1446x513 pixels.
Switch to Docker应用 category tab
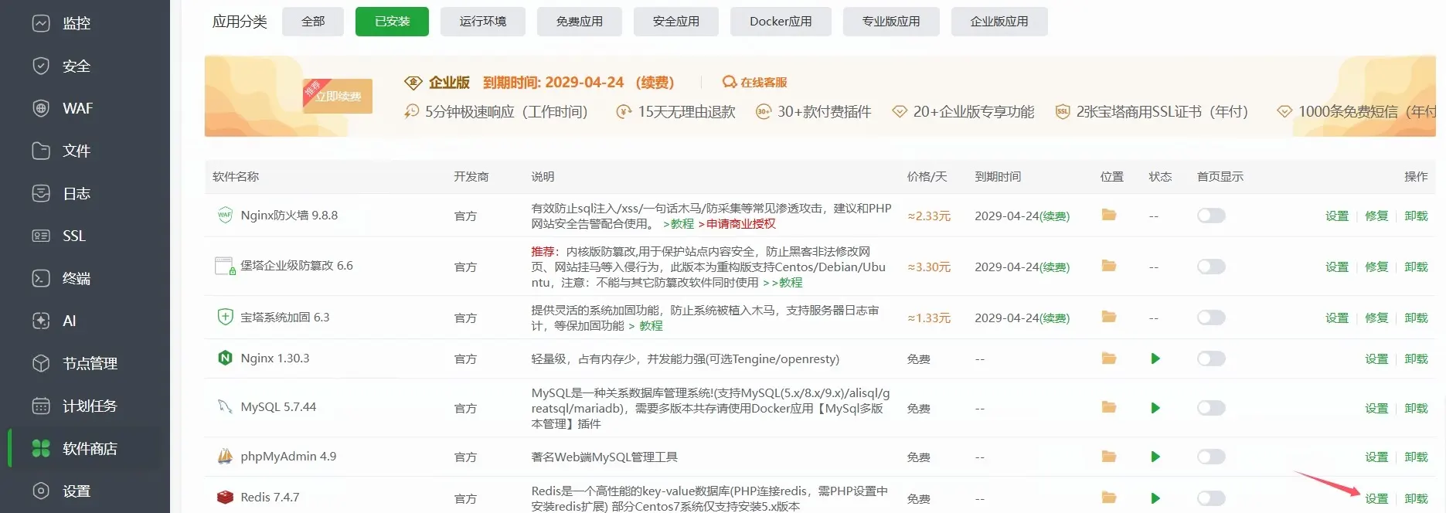pos(781,22)
